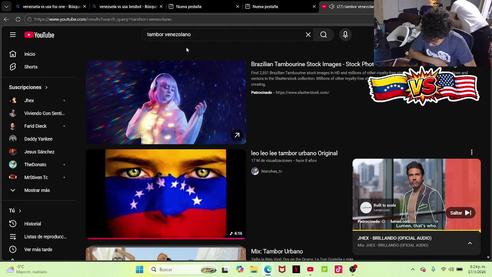Expand the Suscripciones section
The image size is (492, 277).
28,87
